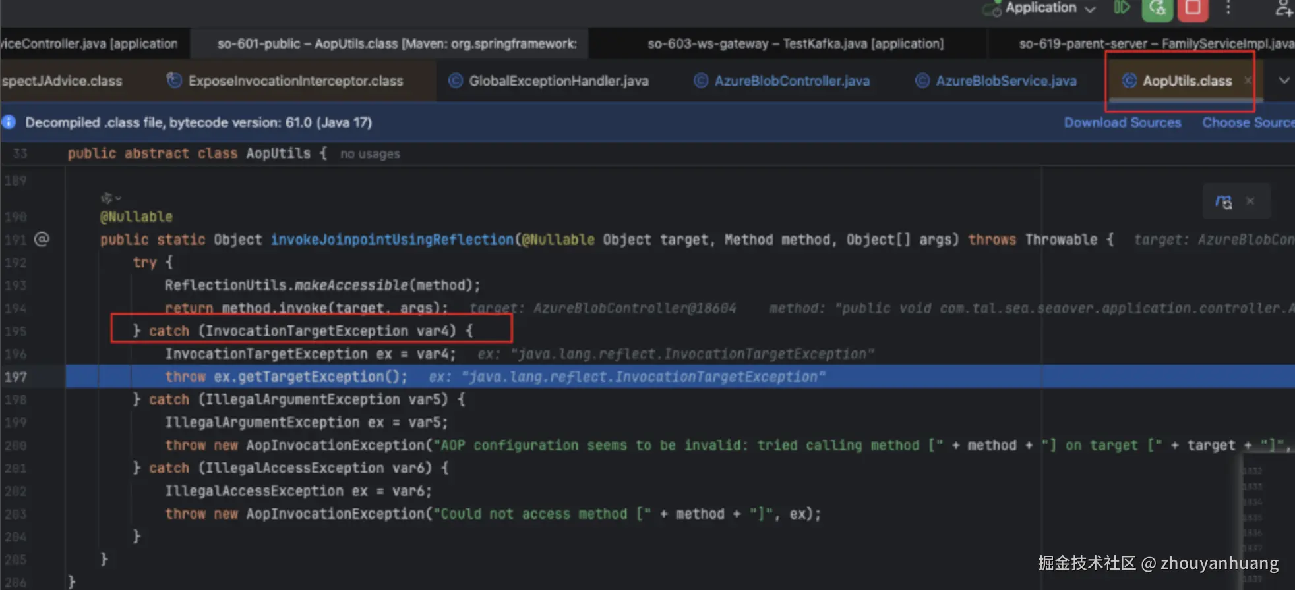Click the inline debug value 'target: AzureBlobController@18604'
This screenshot has width=1295, height=590.
point(603,308)
